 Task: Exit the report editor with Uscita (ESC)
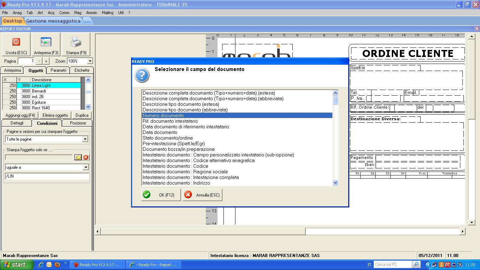(16, 45)
